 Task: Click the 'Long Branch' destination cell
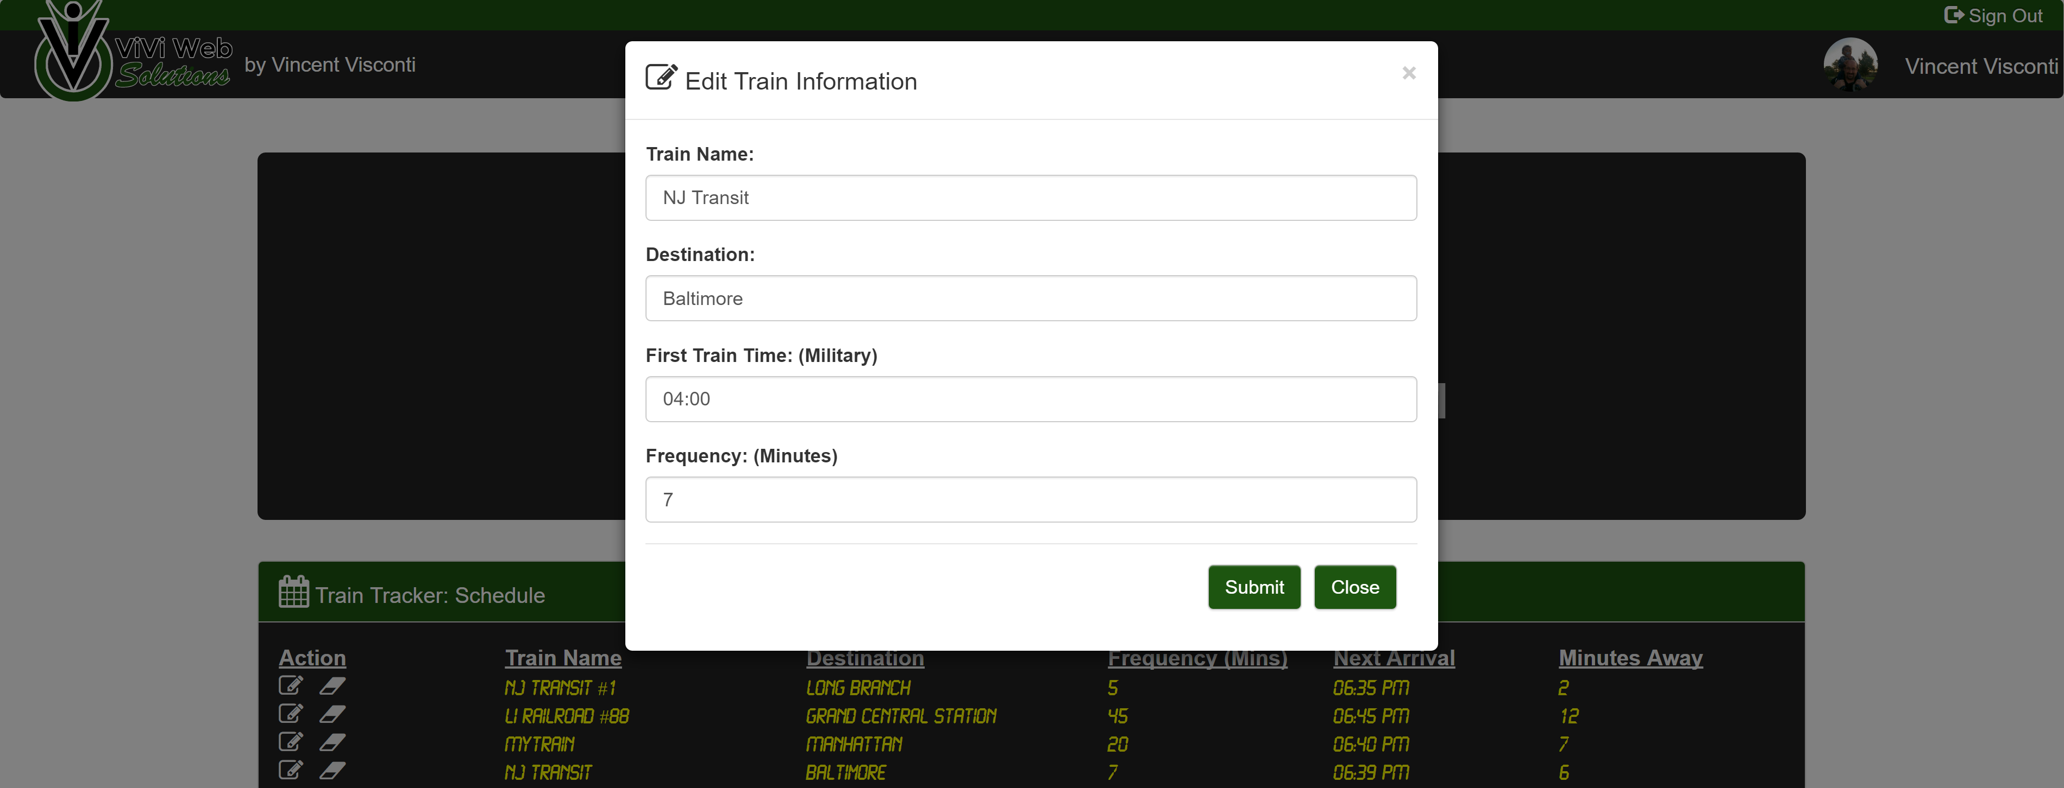[858, 688]
